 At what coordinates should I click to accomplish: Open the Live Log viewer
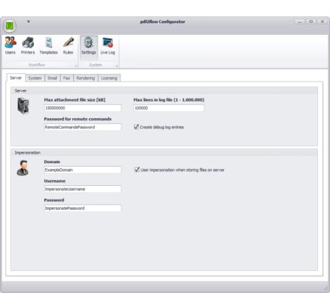108,46
